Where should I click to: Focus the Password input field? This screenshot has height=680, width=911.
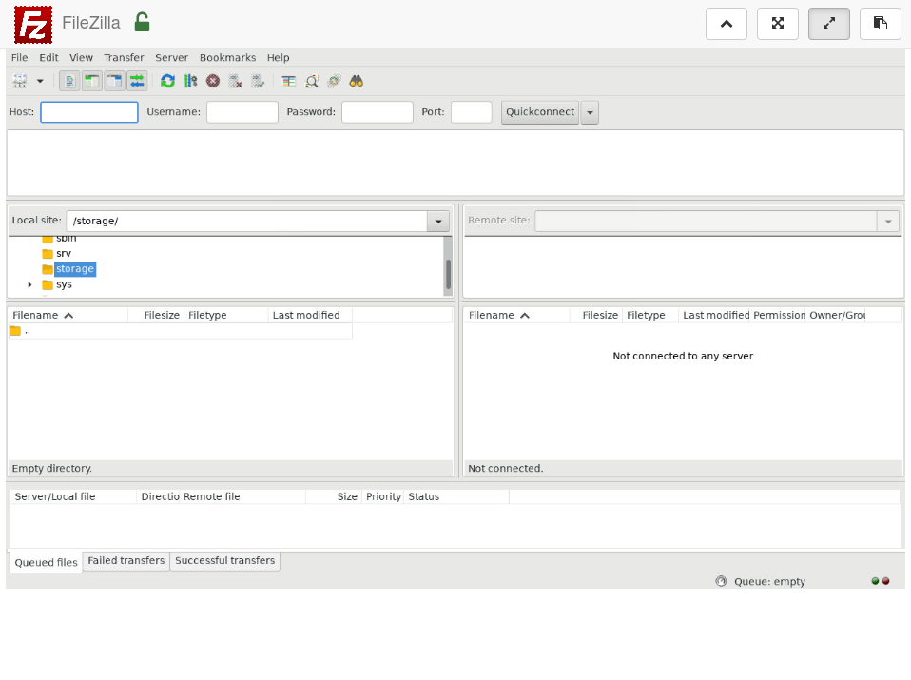(378, 112)
